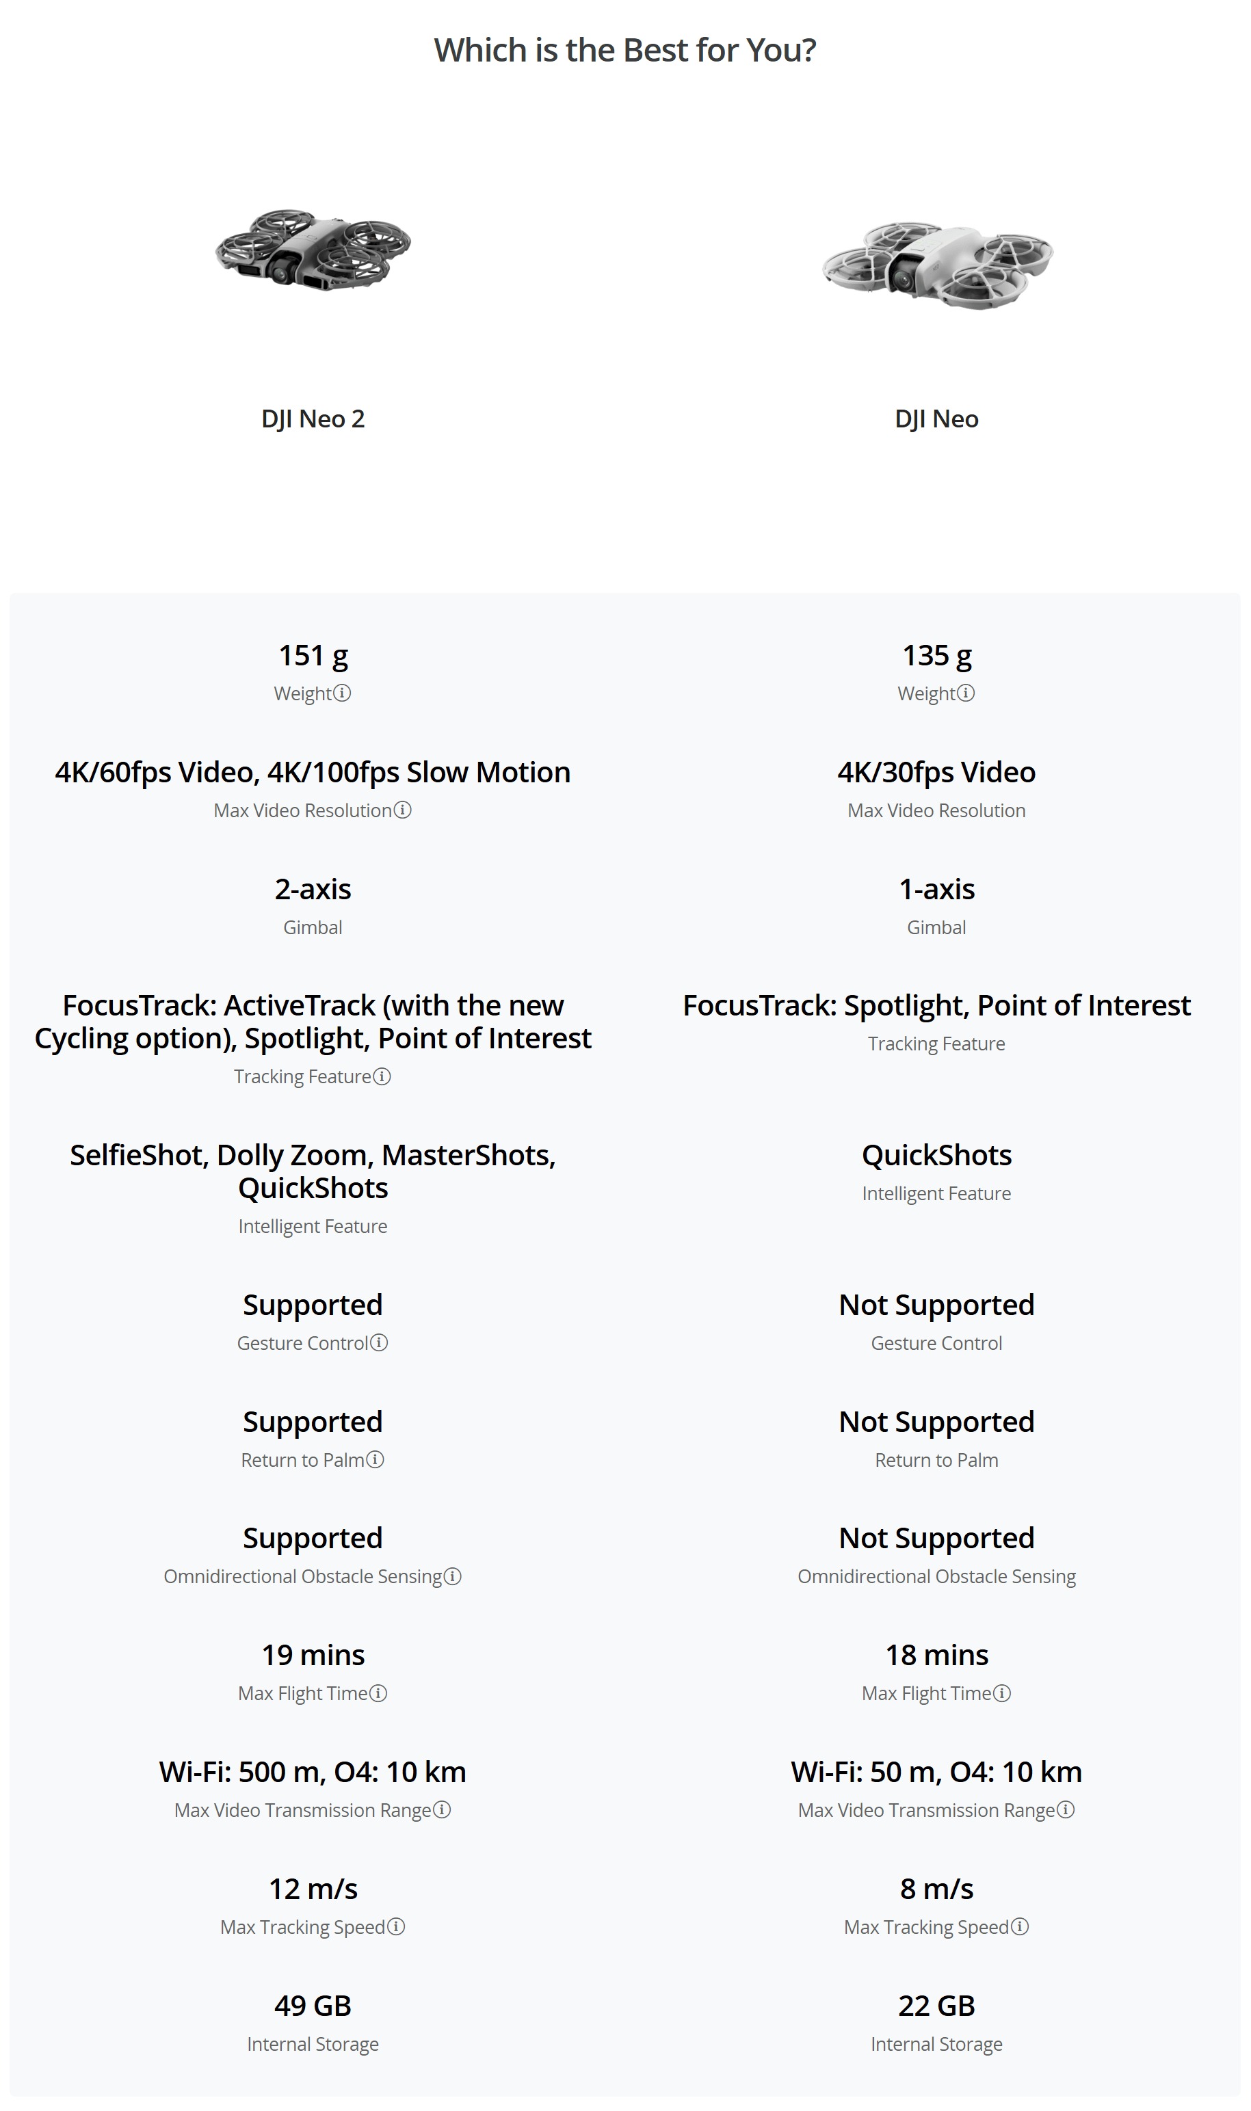Viewport: 1251px width, 2111px height.
Task: Open info tooltip for Neo 2 Max Video Resolution
Action: (403, 810)
